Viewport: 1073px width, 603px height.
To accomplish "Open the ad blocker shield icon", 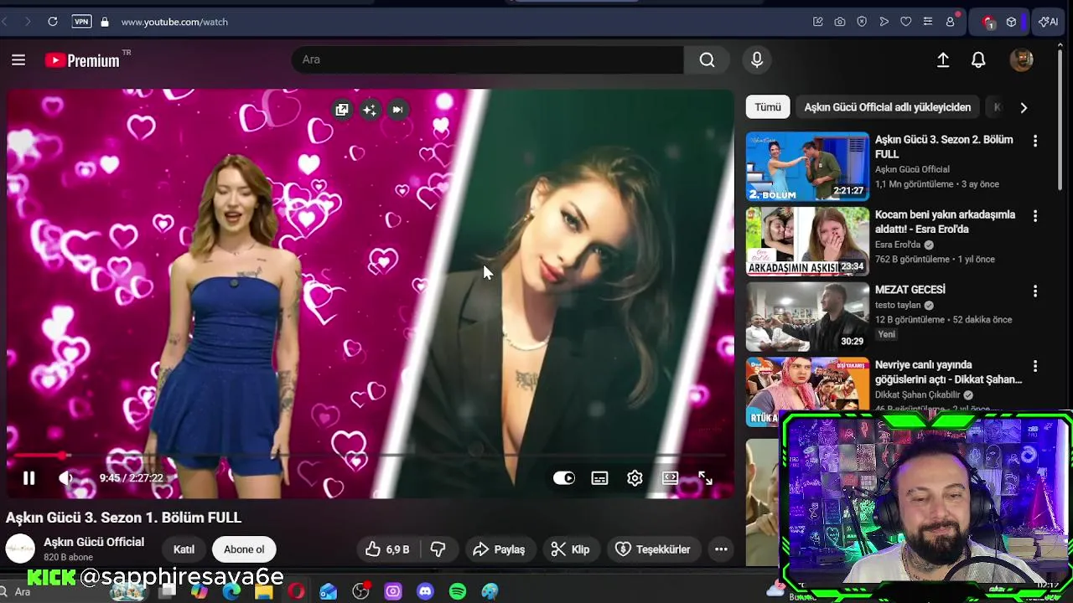I will [x=862, y=22].
